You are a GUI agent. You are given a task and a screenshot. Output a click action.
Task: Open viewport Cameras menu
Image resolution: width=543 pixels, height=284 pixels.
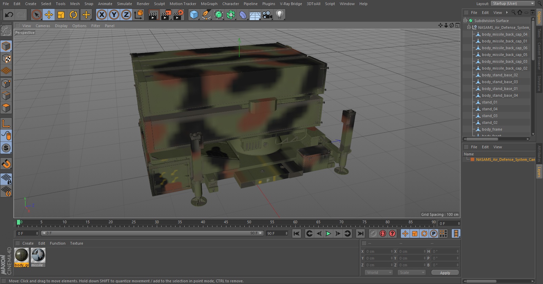coord(43,26)
